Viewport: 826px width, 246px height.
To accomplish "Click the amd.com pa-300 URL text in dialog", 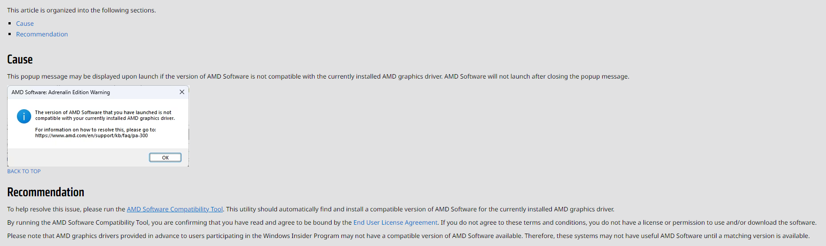I will pos(91,136).
